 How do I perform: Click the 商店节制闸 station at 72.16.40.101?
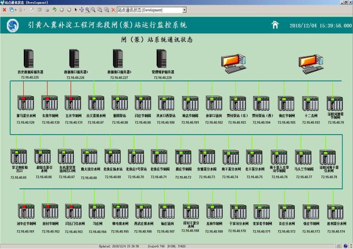pyautogui.click(x=190, y=103)
